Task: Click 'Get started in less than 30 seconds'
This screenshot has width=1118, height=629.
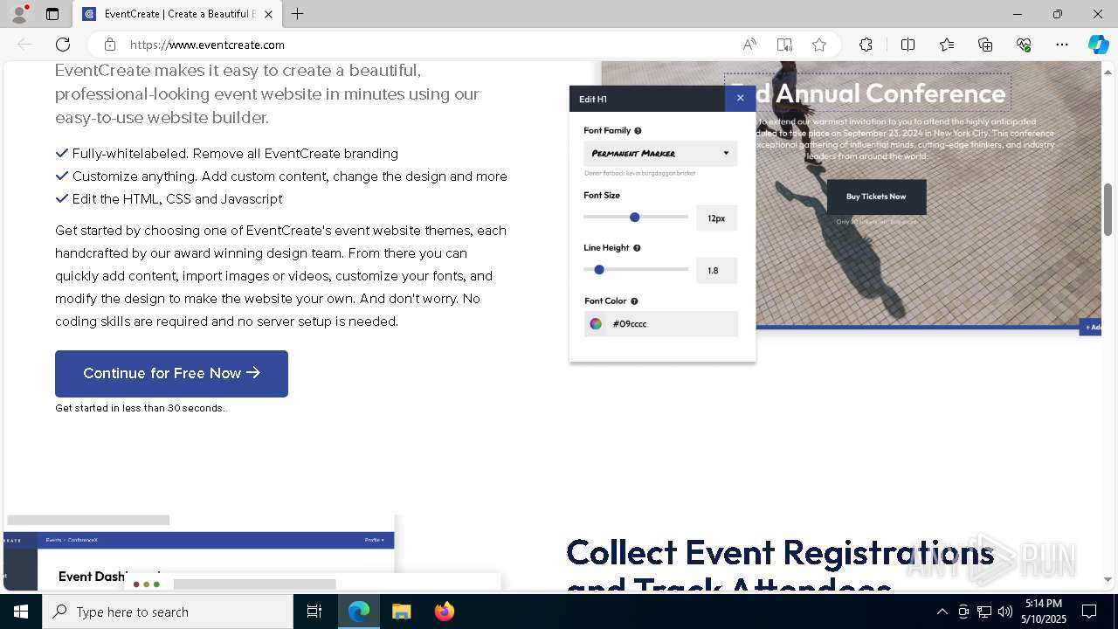Action: [140, 408]
